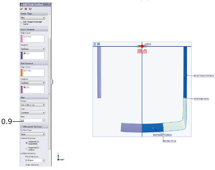Collapse the End Control section header
The height and width of the screenshot is (170, 215).
point(34,63)
